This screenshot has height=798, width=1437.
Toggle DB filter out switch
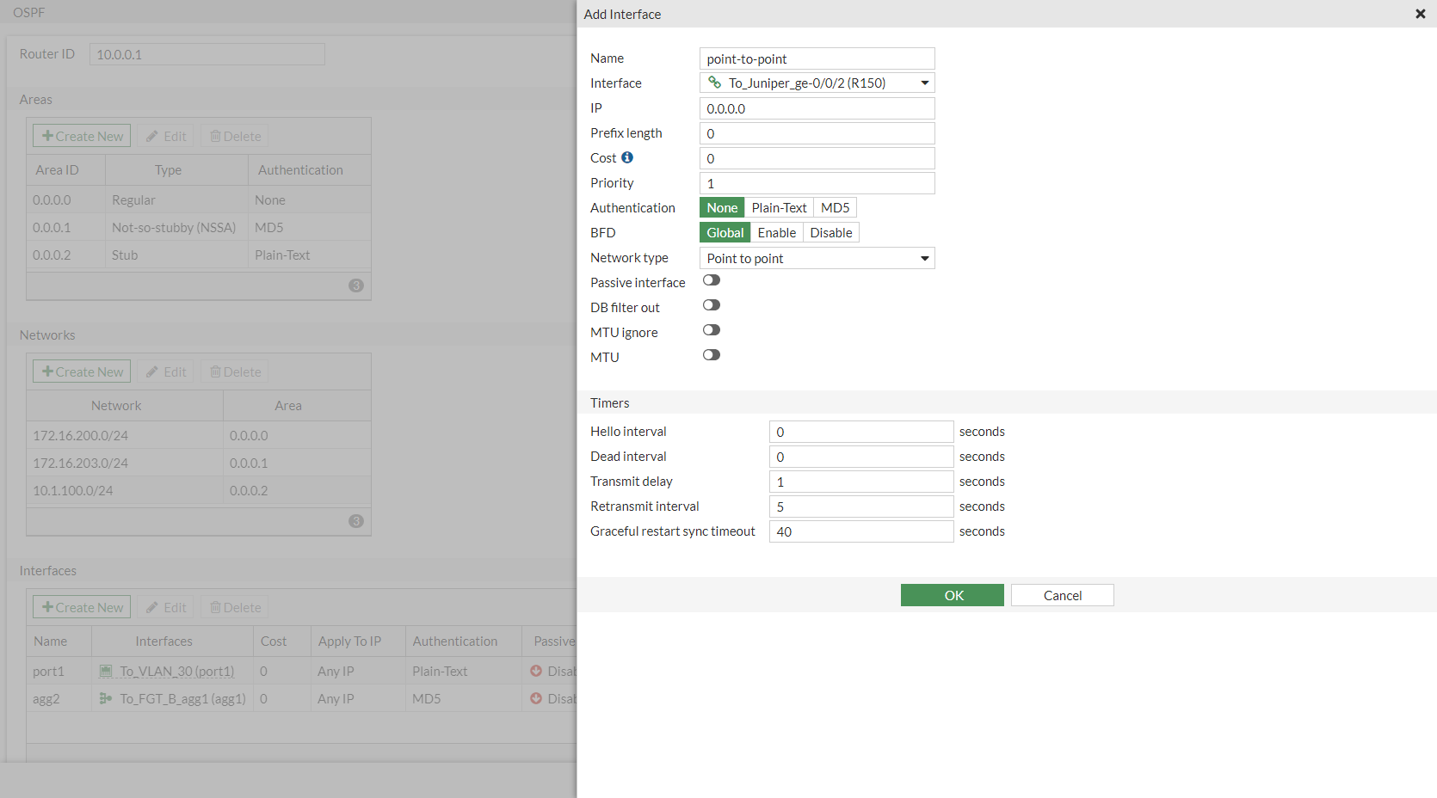[x=712, y=305]
